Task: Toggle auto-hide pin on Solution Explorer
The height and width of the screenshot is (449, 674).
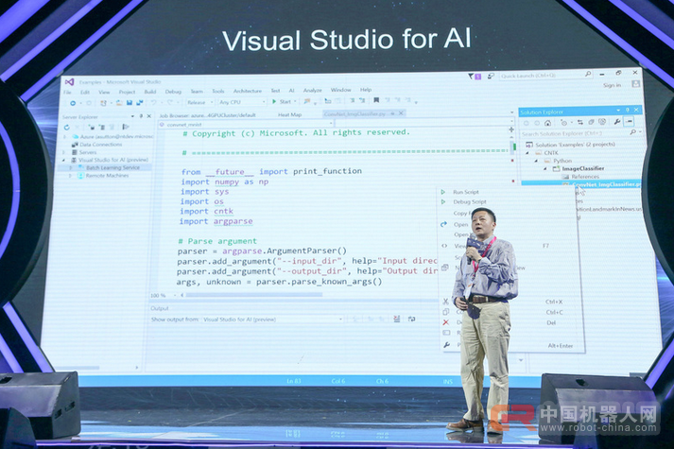Action: (x=627, y=112)
